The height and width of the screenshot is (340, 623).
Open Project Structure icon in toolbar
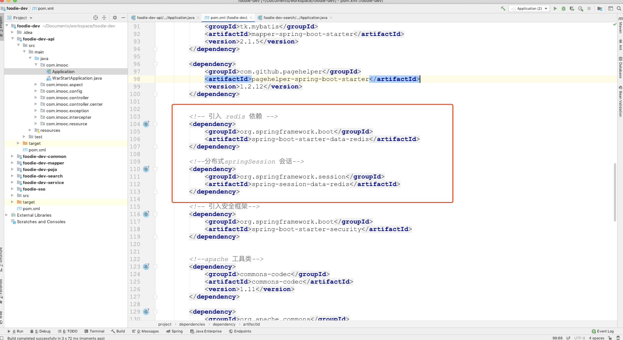pyautogui.click(x=600, y=8)
